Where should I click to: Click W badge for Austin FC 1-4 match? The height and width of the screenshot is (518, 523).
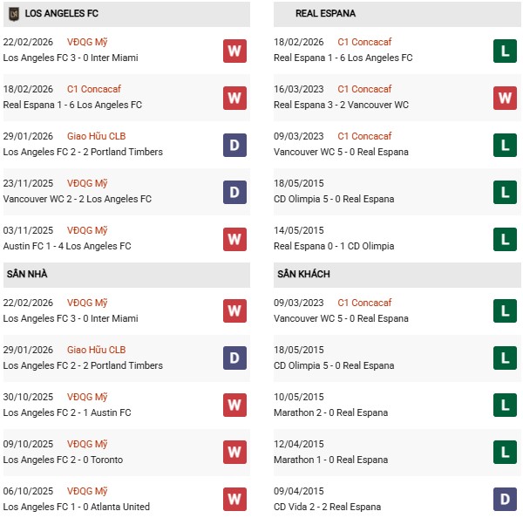click(234, 238)
